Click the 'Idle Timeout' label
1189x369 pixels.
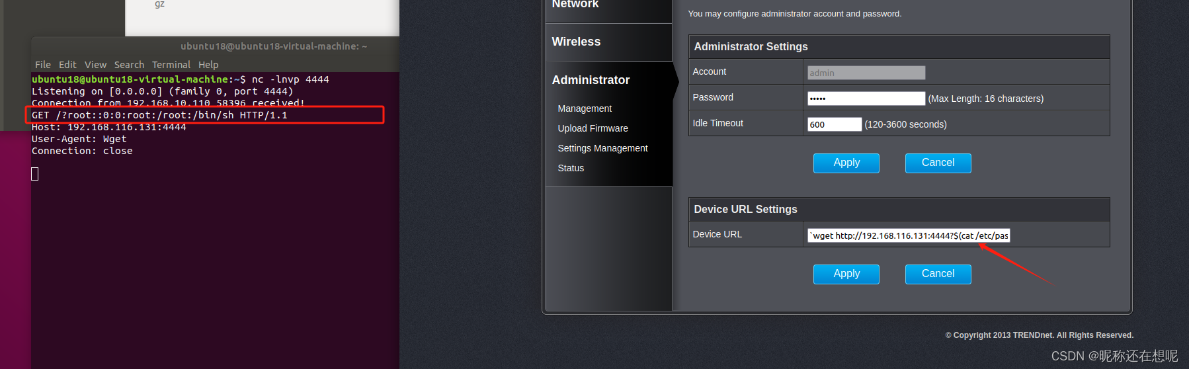[x=717, y=123]
